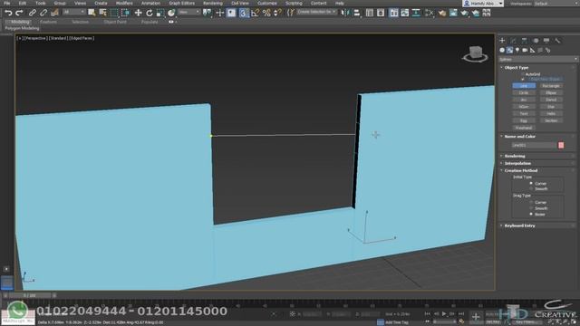Image resolution: width=580 pixels, height=326 pixels.
Task: Collapse the Creation Method rollout
Action: pyautogui.click(x=521, y=171)
